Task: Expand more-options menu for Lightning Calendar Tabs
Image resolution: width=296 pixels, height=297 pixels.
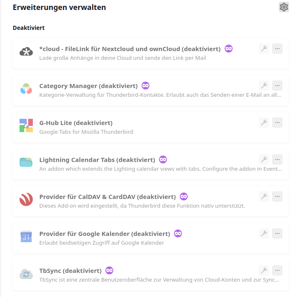Action: point(277,160)
